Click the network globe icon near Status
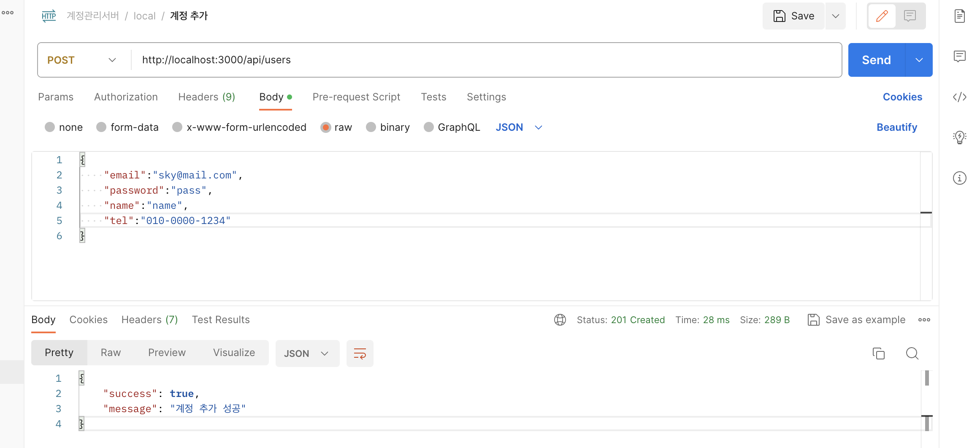This screenshot has width=980, height=448. click(x=560, y=320)
